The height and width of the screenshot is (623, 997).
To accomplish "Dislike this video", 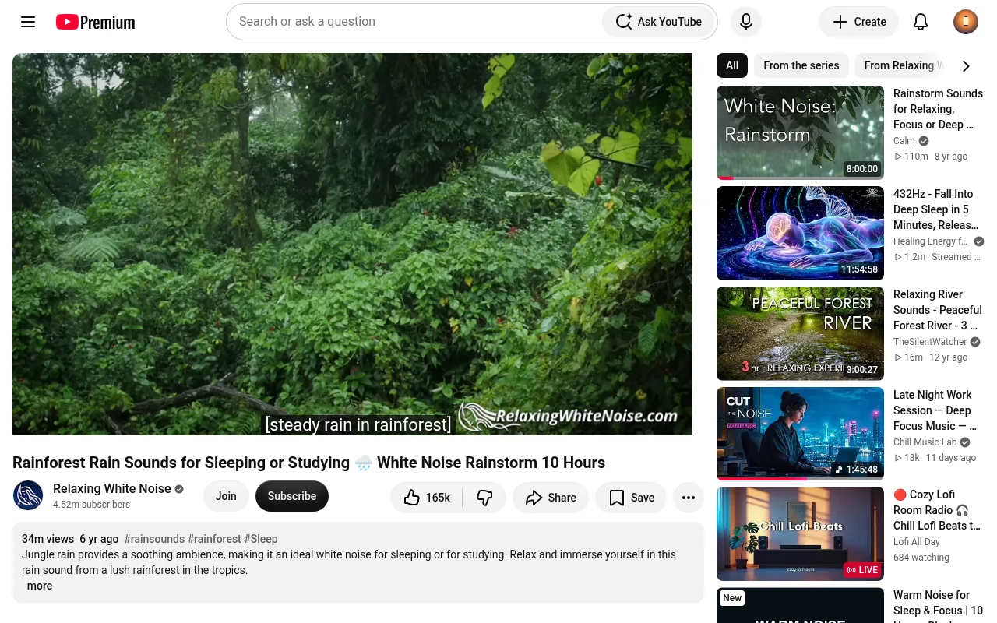I will 484,498.
